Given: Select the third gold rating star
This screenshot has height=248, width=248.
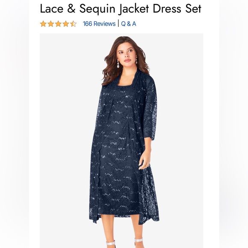Looking at the screenshot, I should (x=58, y=24).
